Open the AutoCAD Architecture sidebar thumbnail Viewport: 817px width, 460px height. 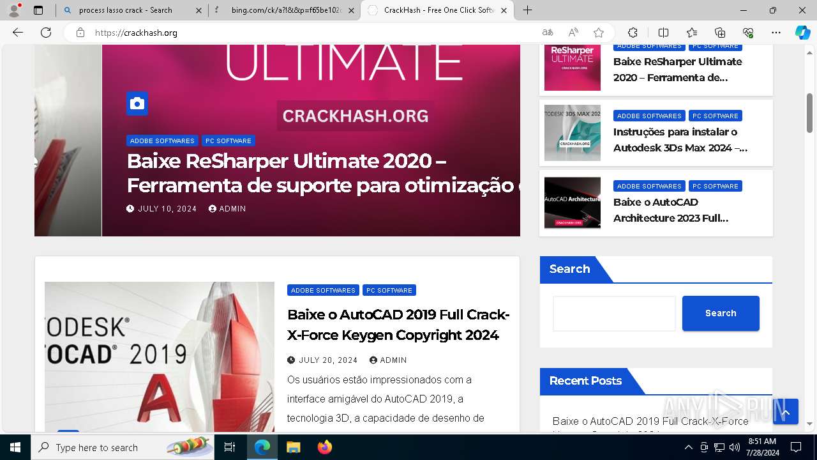click(x=573, y=203)
